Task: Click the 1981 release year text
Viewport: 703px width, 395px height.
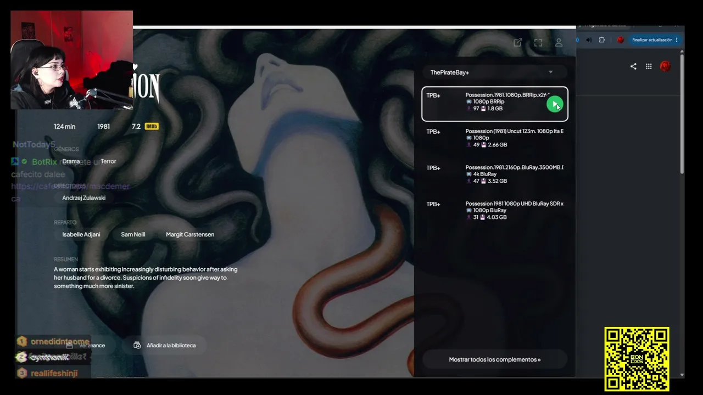Action: (x=104, y=127)
